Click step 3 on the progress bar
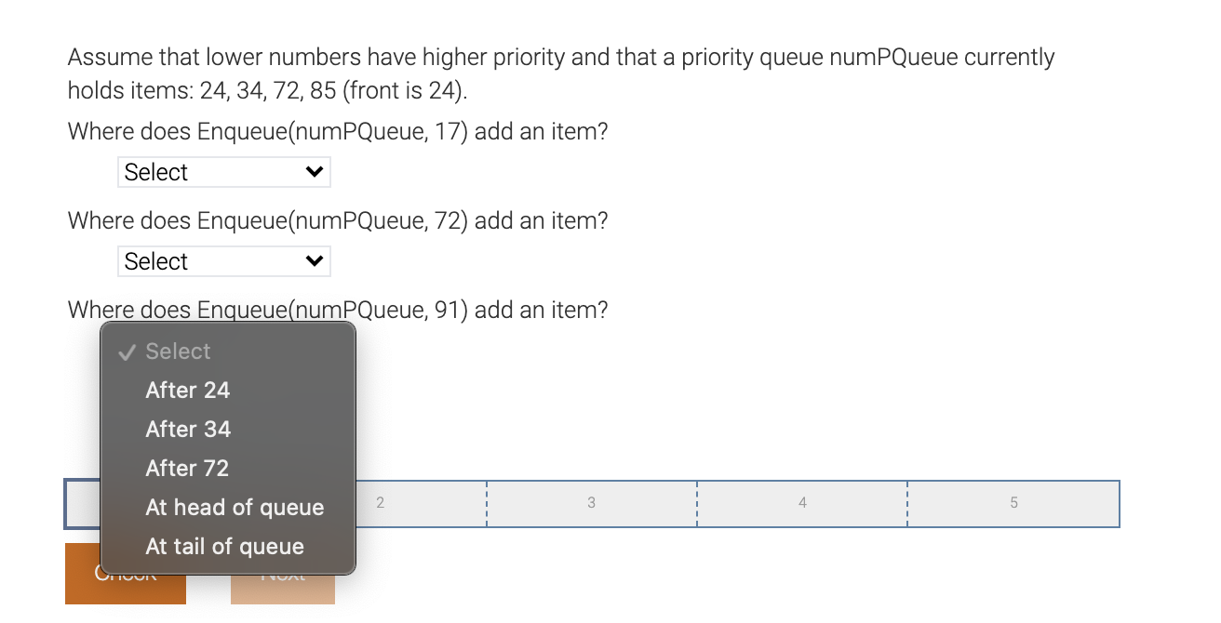1221x623 pixels. (591, 502)
